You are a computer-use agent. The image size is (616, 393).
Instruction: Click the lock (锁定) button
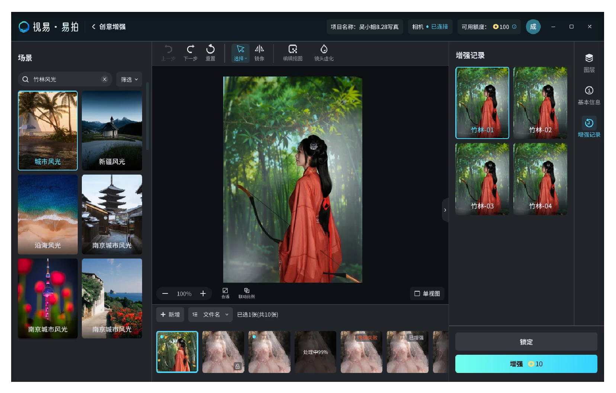tap(526, 342)
